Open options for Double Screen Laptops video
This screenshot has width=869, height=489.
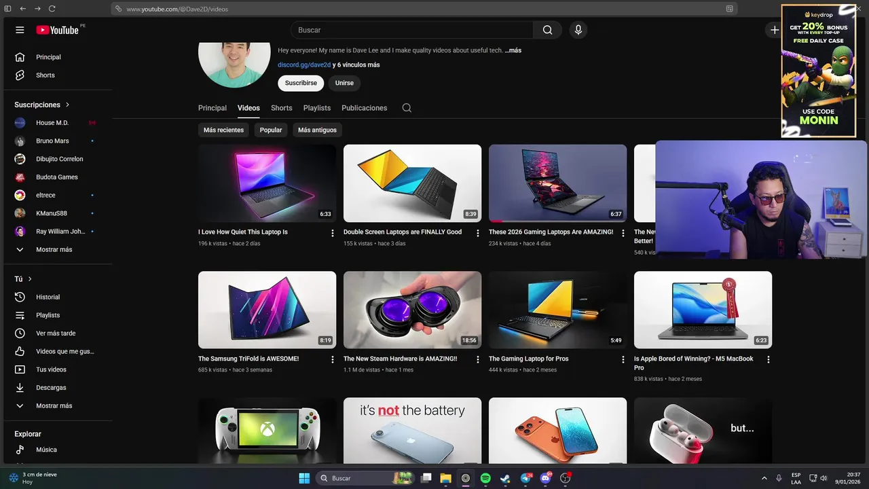477,233
